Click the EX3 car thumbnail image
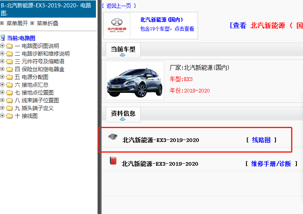The width and height of the screenshot is (303, 214). [x=134, y=80]
